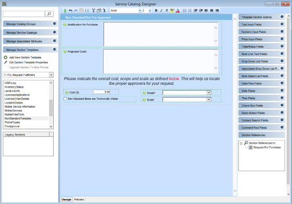Click help icon beside Projected Costs

pos(65,52)
